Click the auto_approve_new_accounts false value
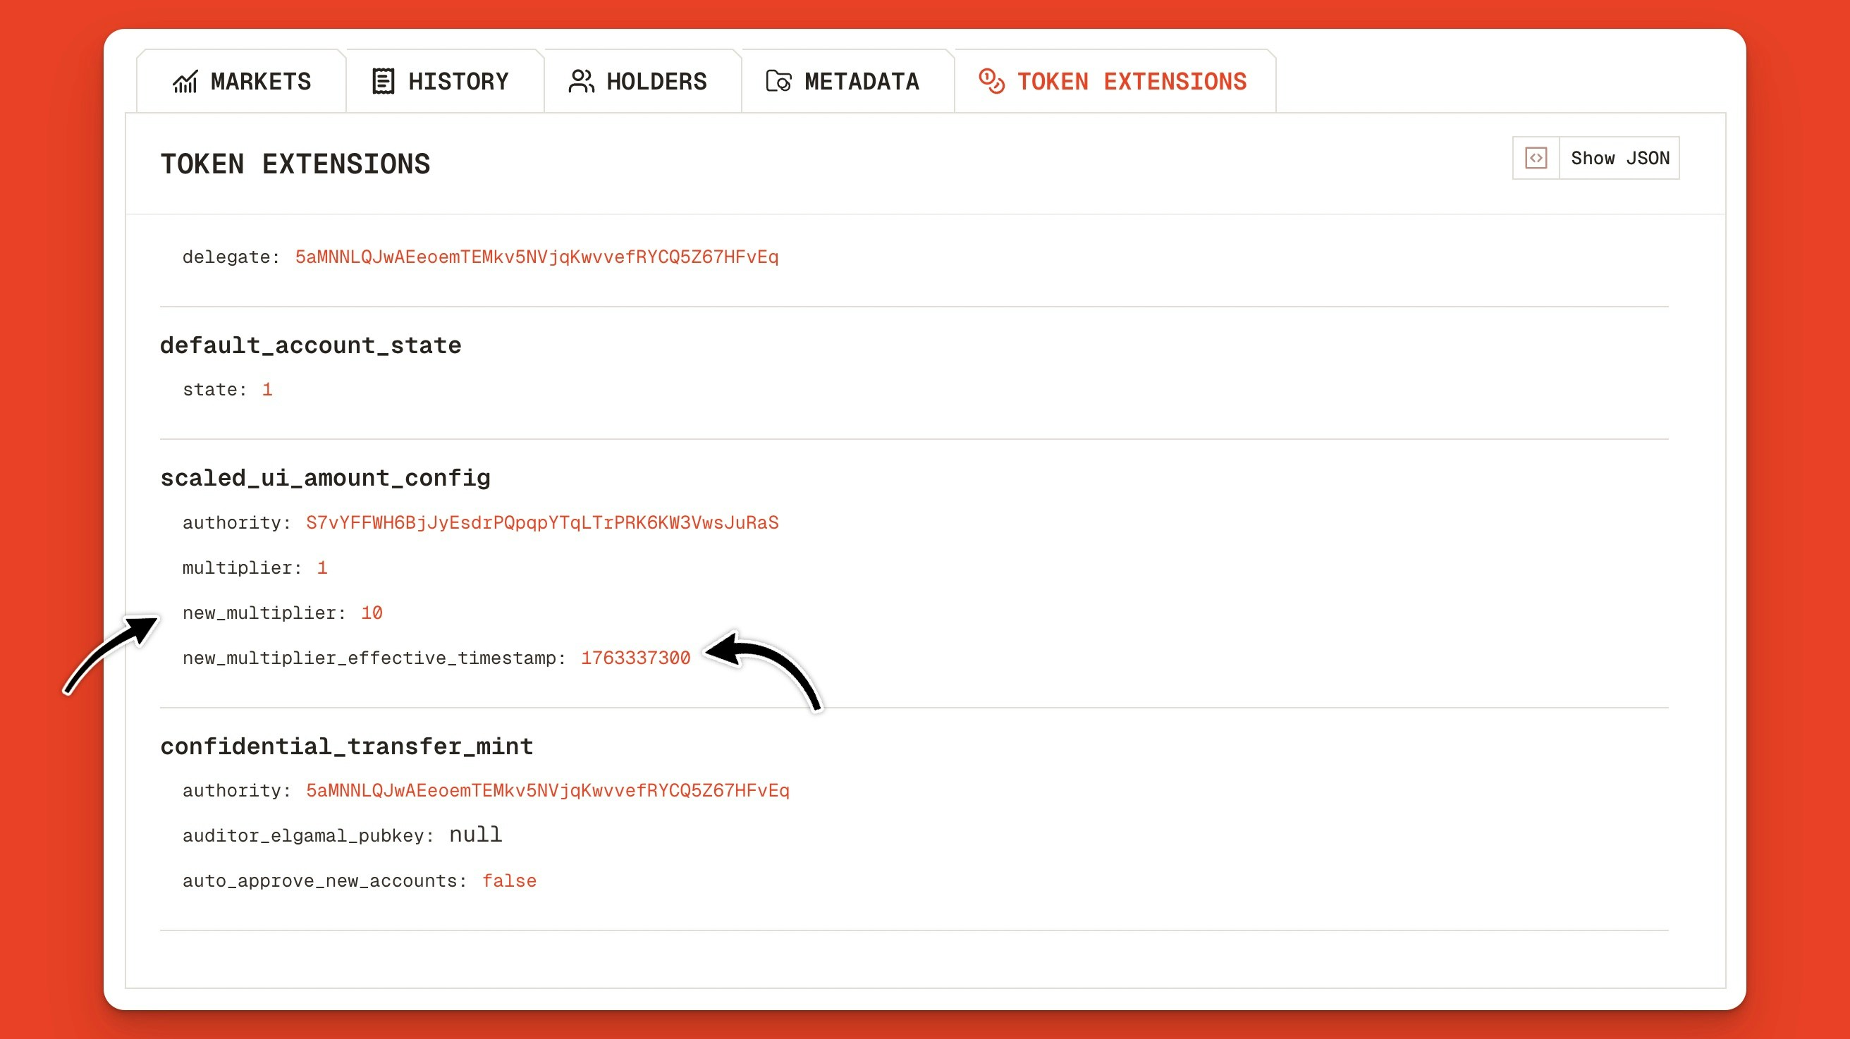 pyautogui.click(x=508, y=881)
